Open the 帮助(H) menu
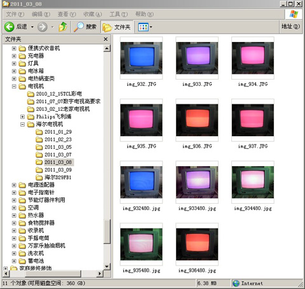The image size is (305, 289). (x=144, y=15)
